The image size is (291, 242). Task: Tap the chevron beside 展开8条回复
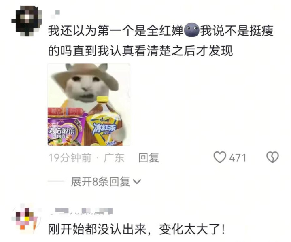tap(137, 181)
